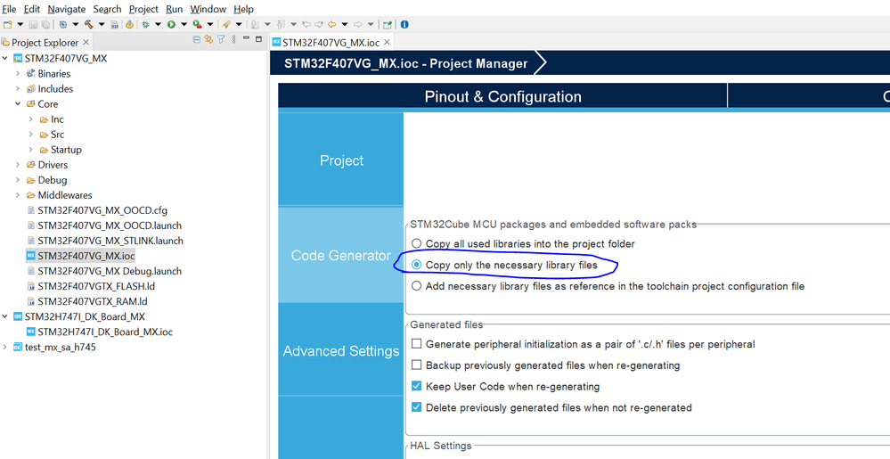Open the Run toolbar dropdown arrow

[x=184, y=24]
